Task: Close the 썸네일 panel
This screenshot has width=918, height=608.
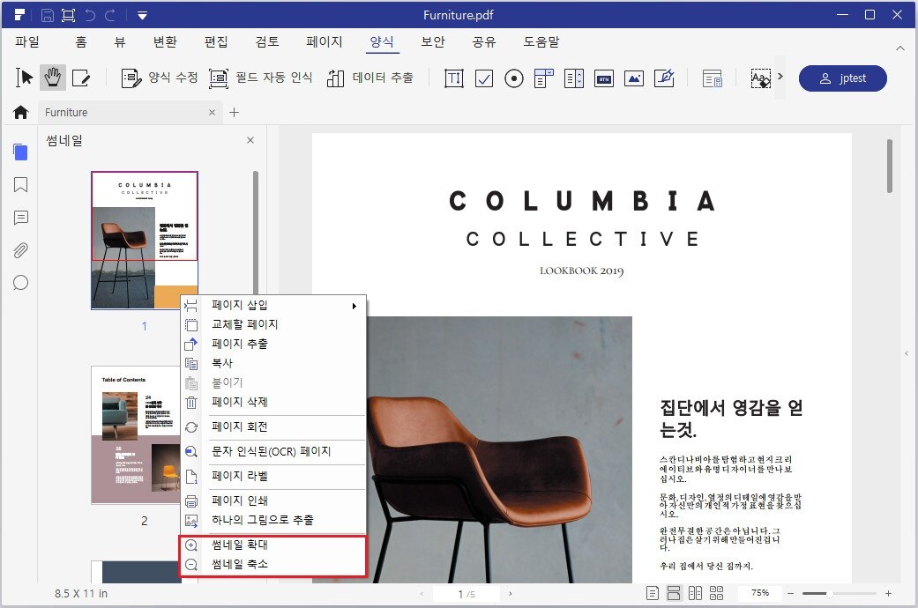Action: [x=250, y=140]
